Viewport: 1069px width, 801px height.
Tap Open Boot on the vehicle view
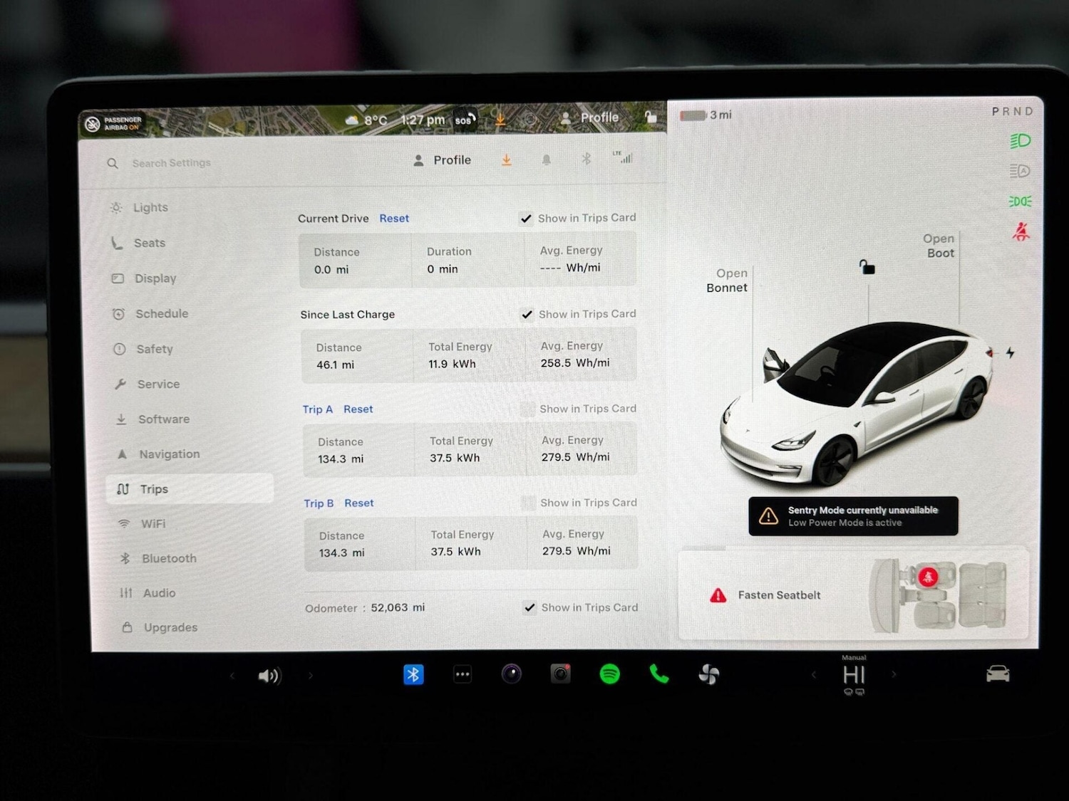[x=939, y=246]
